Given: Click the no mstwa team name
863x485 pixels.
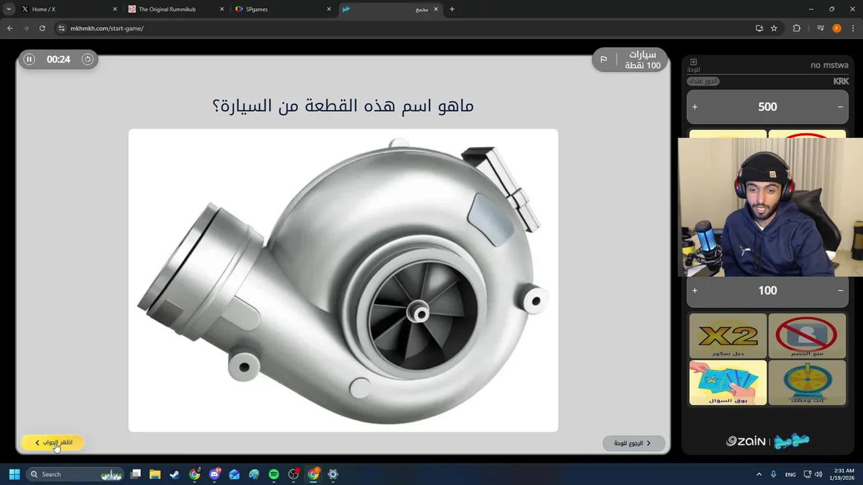Looking at the screenshot, I should click(x=829, y=65).
